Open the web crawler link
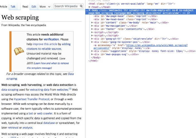The image size is (196, 138). click(45, 113)
